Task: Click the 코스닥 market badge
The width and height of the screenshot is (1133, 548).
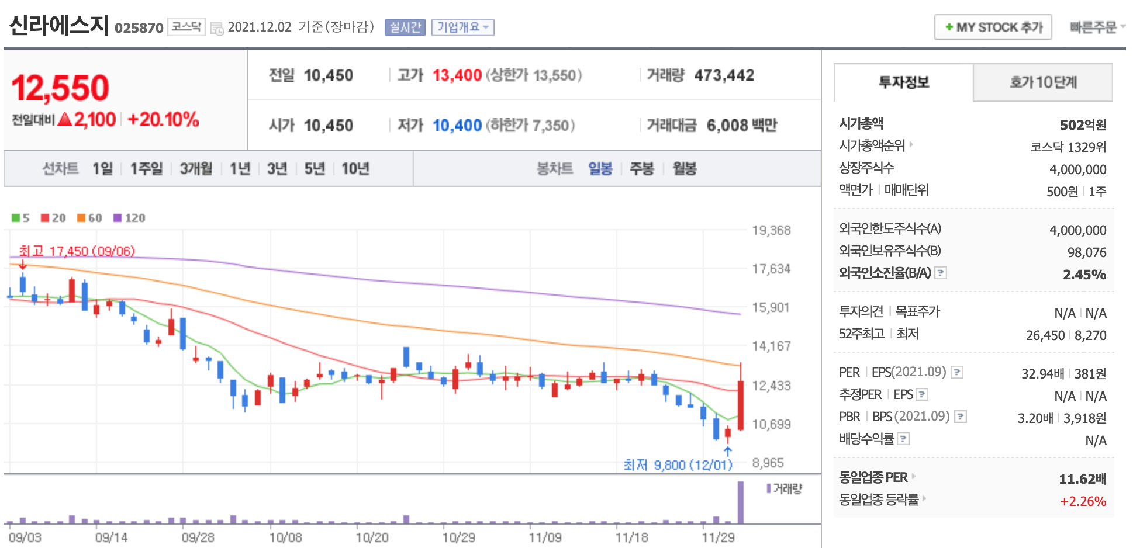Action: (x=186, y=27)
